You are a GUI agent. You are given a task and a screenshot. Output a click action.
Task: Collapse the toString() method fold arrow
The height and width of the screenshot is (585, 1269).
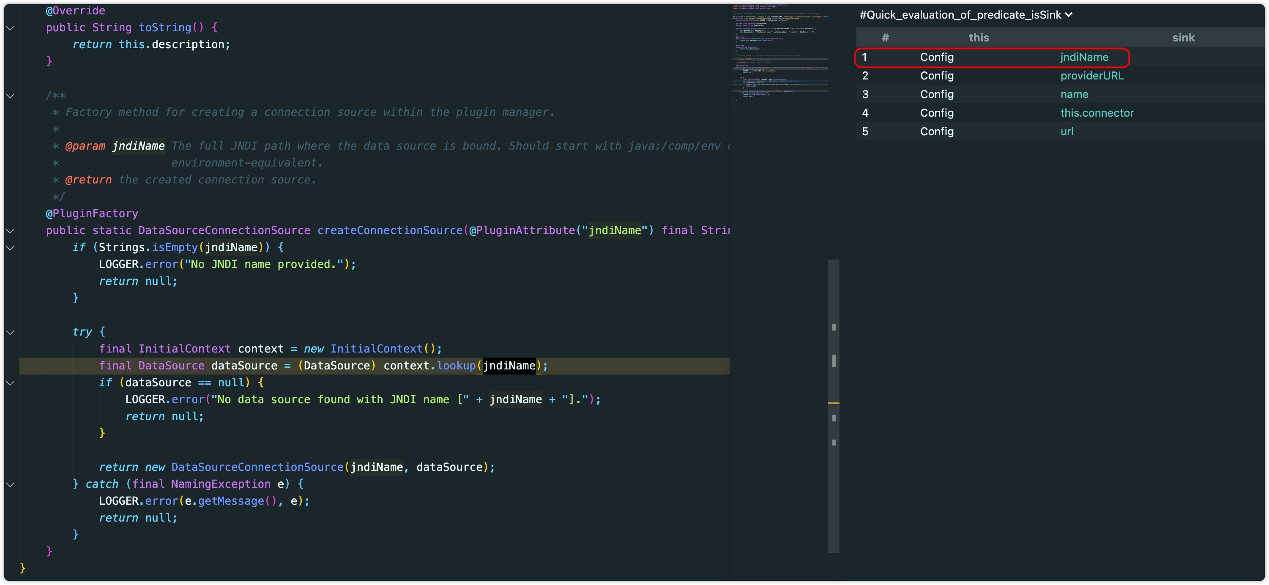pos(10,28)
